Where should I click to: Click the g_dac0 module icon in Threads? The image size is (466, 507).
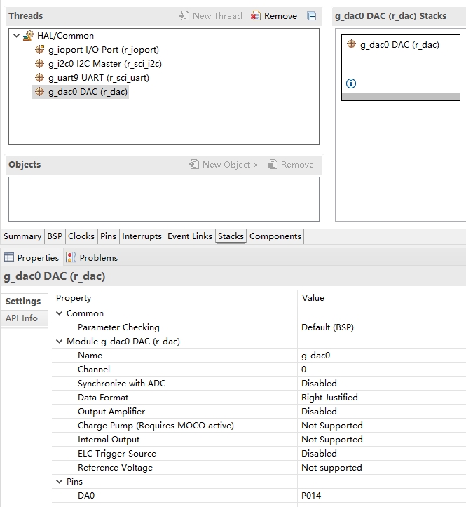coord(39,92)
